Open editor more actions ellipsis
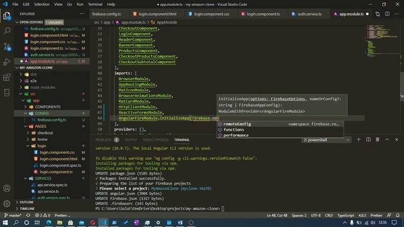 pos(397,14)
